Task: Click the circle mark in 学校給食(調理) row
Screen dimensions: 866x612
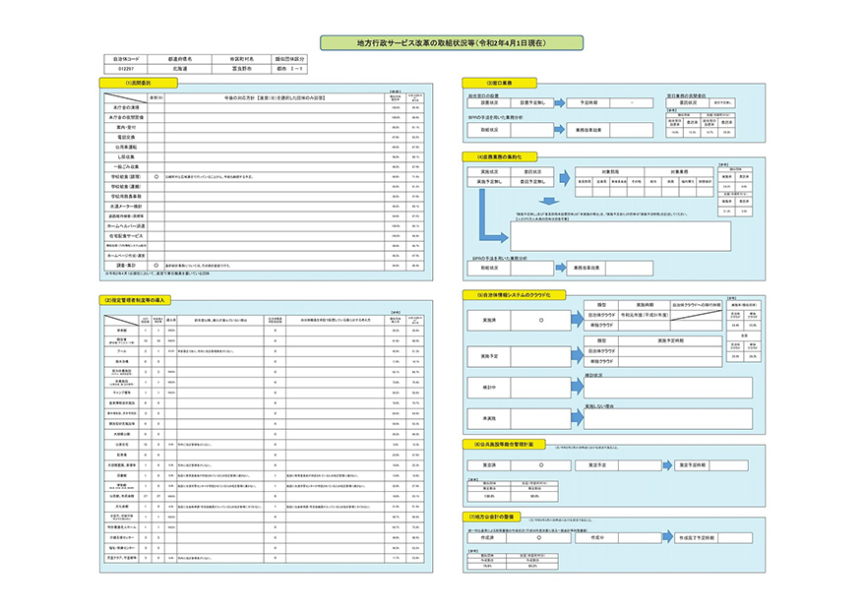Action: click(x=156, y=177)
